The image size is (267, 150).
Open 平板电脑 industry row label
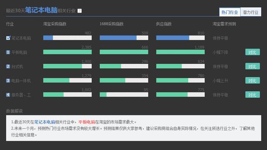coord(19,52)
